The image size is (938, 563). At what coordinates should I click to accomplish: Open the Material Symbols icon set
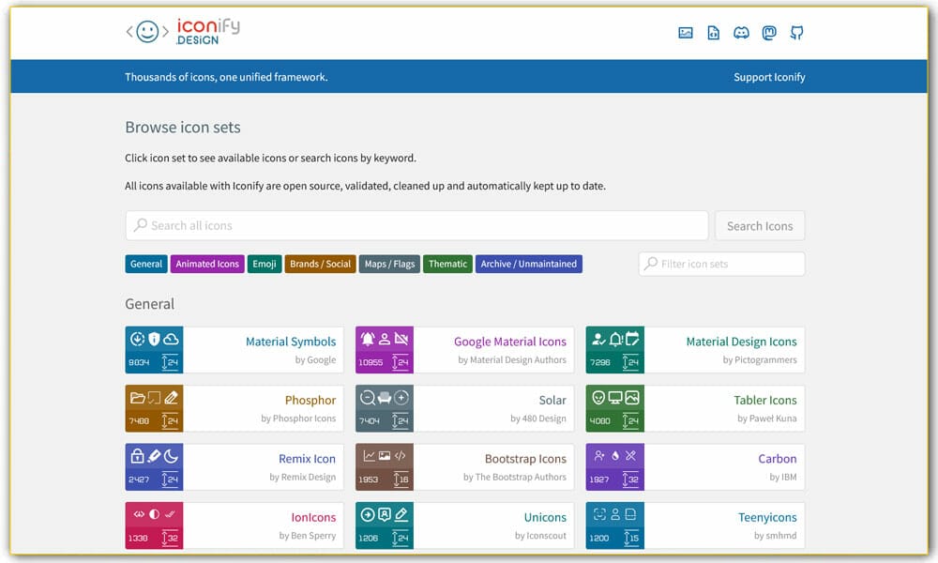[x=234, y=349]
